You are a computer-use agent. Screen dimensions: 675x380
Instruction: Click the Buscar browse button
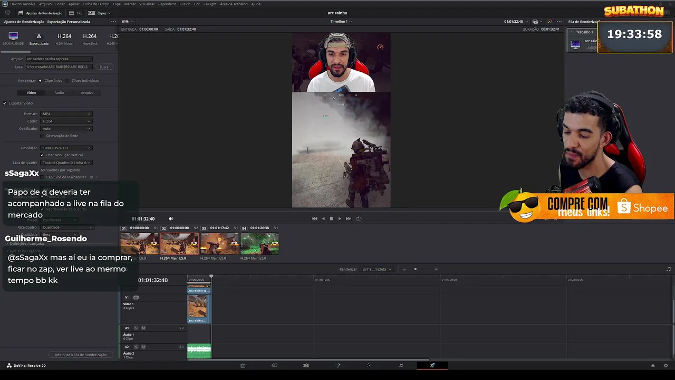[x=104, y=67]
